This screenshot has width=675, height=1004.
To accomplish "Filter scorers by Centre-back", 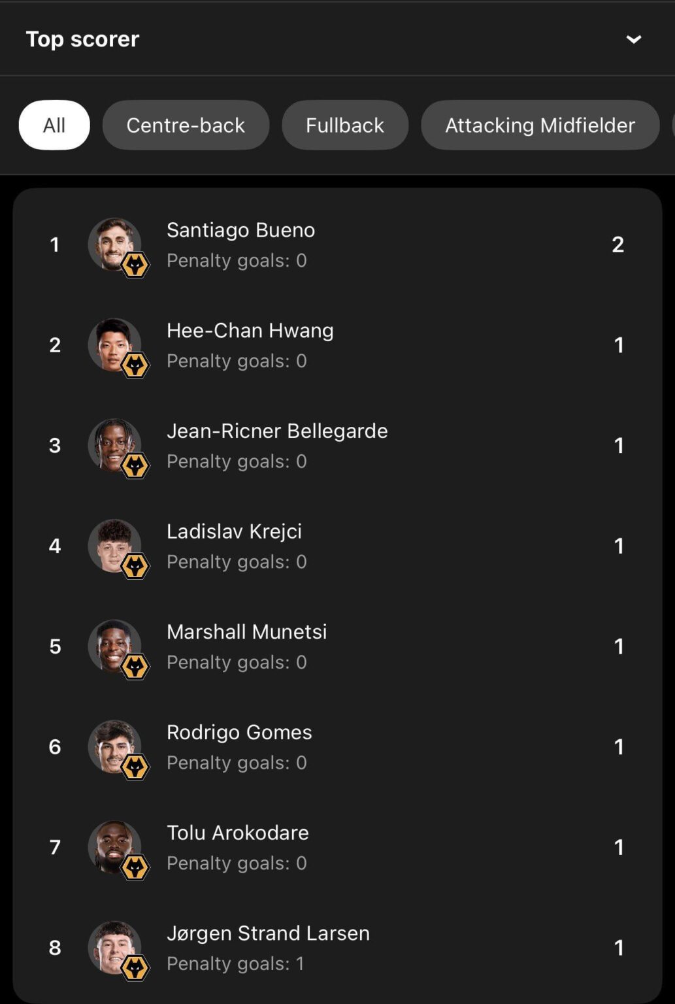I will 186,125.
